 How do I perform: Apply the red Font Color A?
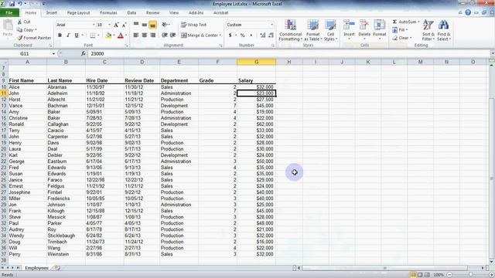(121, 36)
